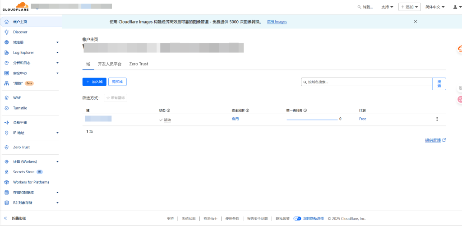Click the Free plan link

click(x=363, y=119)
